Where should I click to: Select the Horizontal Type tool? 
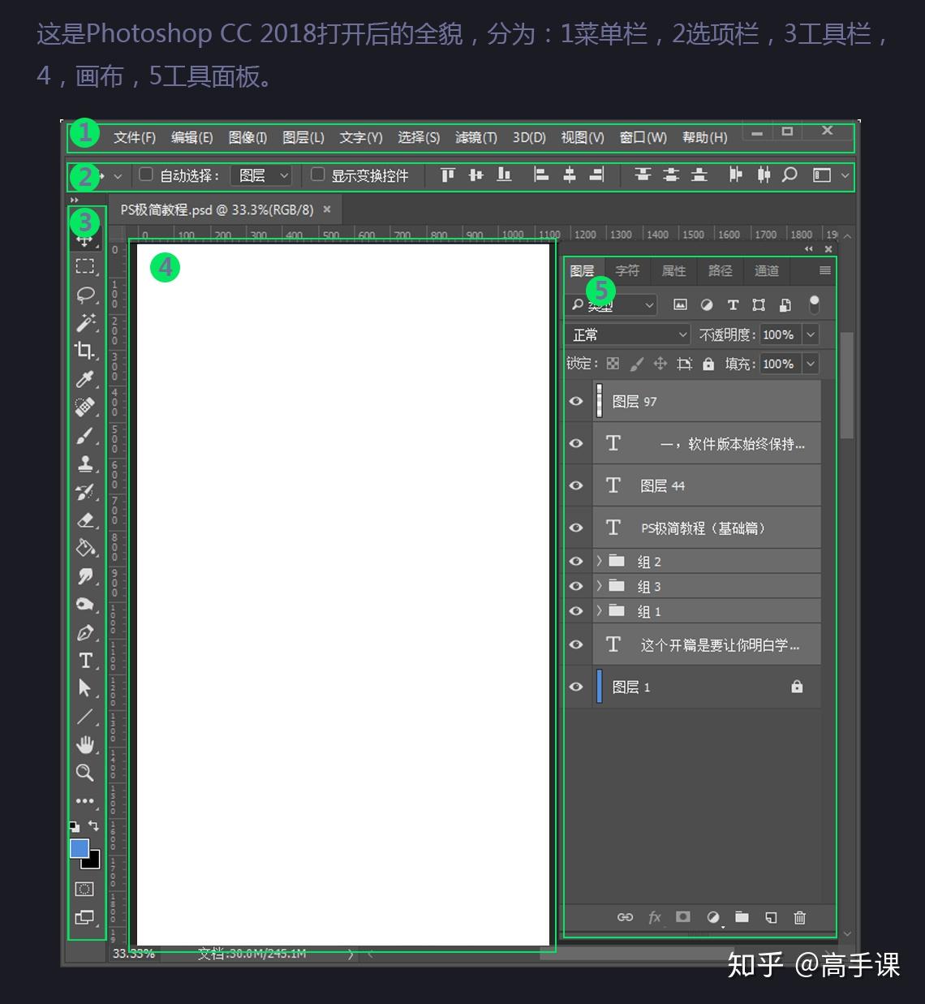click(x=85, y=661)
